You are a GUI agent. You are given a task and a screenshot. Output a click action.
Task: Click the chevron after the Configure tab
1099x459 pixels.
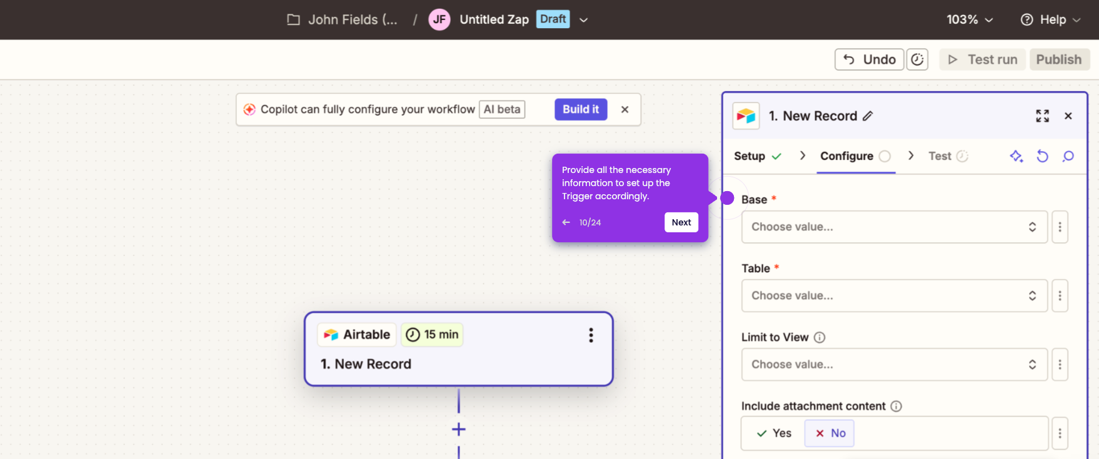(911, 155)
